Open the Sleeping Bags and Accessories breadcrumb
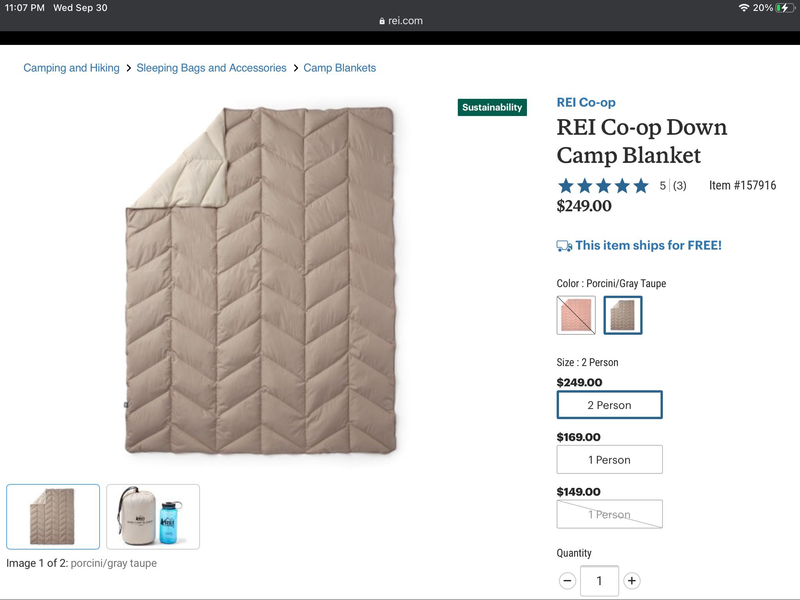The width and height of the screenshot is (800, 600). click(211, 68)
